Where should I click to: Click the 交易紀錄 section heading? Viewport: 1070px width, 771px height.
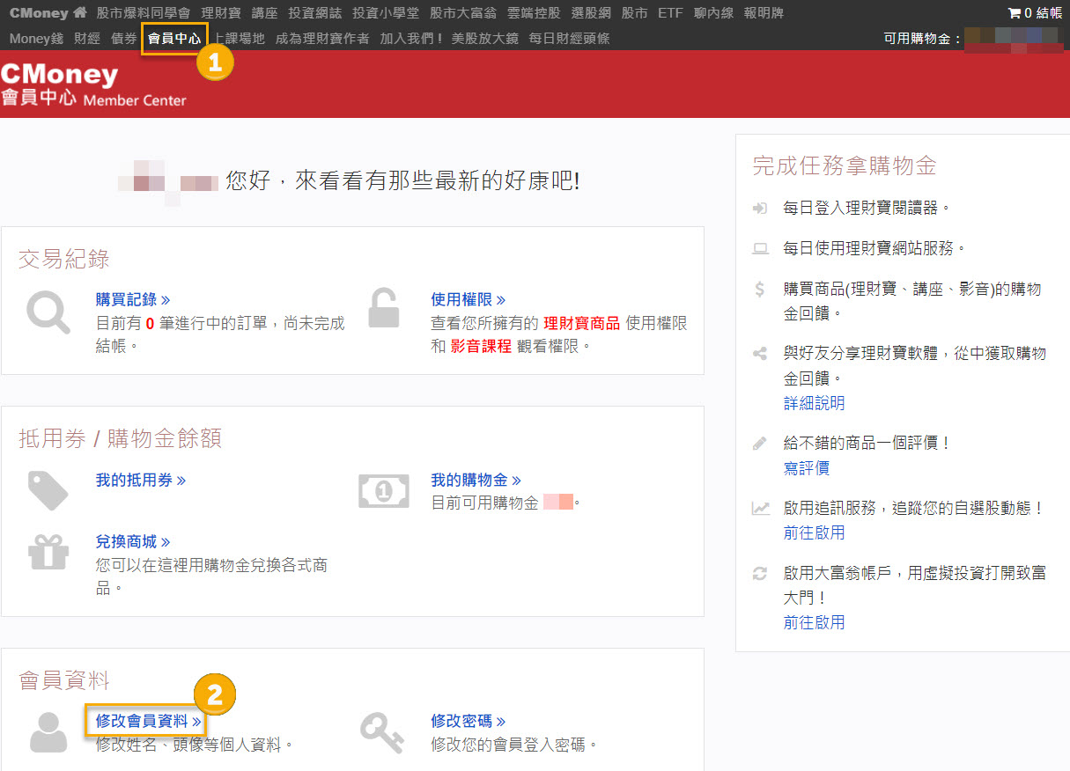pyautogui.click(x=64, y=259)
